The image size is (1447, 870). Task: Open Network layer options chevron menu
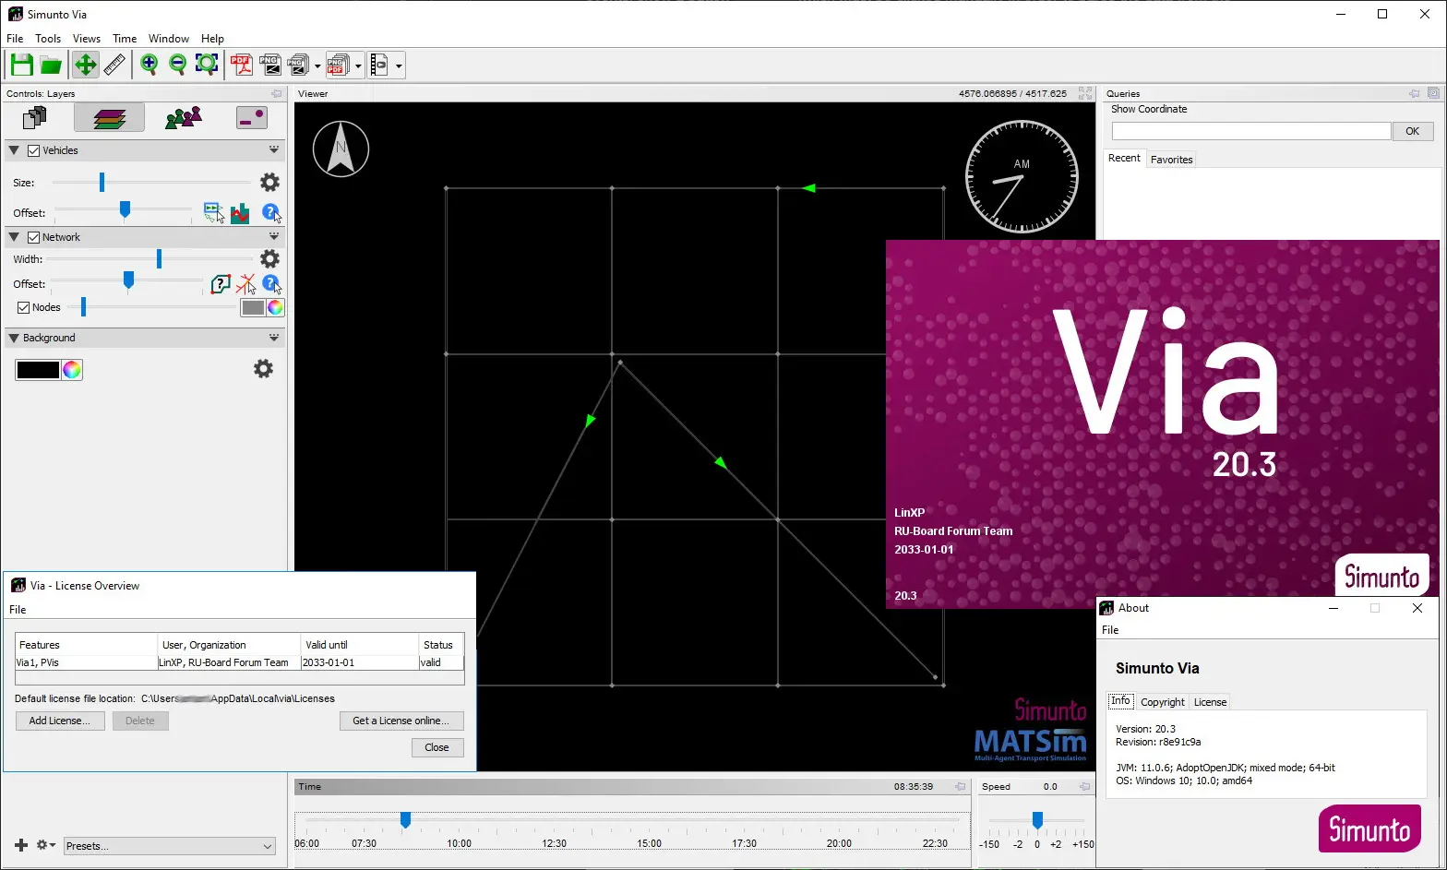[x=274, y=236]
